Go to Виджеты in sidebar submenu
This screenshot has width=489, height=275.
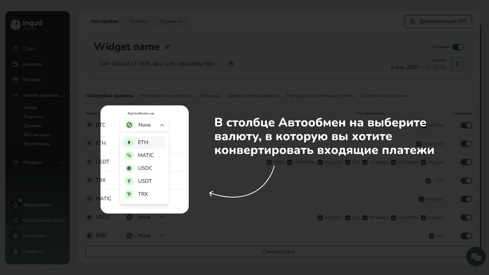pyautogui.click(x=33, y=116)
